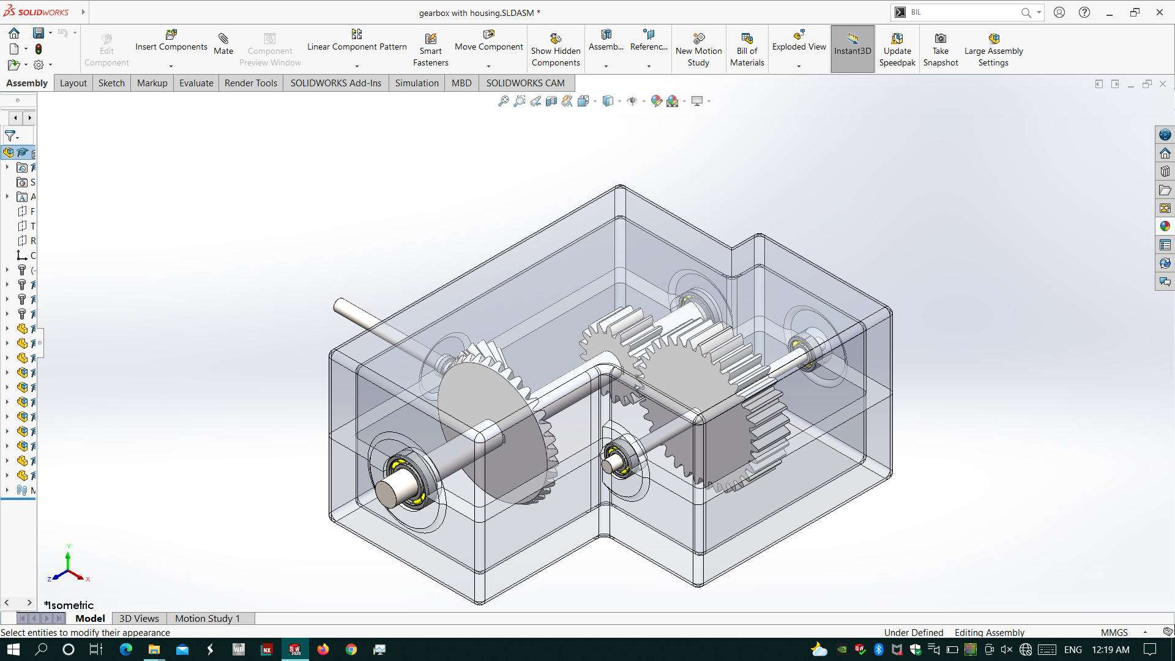This screenshot has width=1175, height=661.
Task: Open Linear Component Pattern tool
Action: 357,41
